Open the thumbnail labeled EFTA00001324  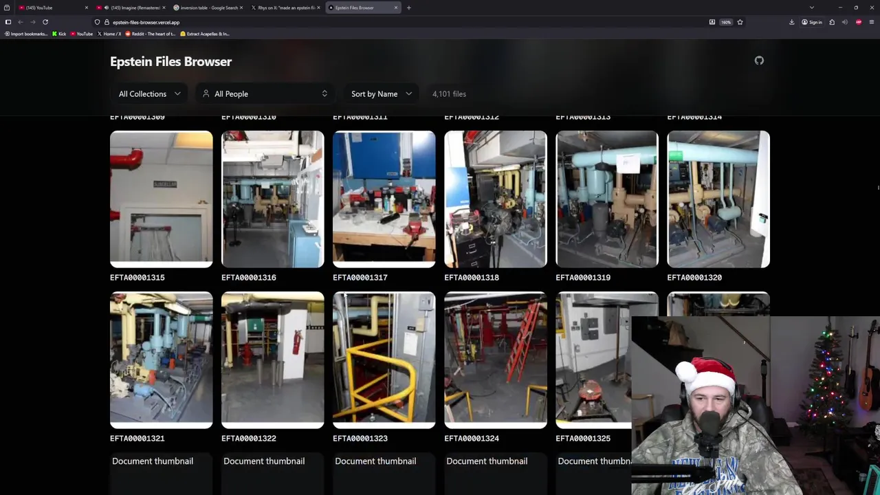(496, 360)
